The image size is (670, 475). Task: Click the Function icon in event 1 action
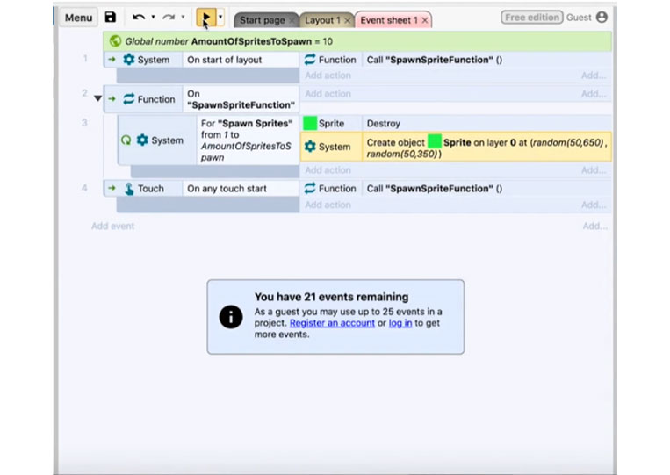[310, 60]
